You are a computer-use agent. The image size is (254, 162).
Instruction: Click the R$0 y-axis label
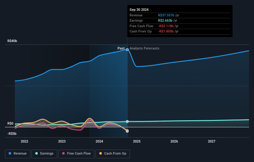[x=11, y=123]
